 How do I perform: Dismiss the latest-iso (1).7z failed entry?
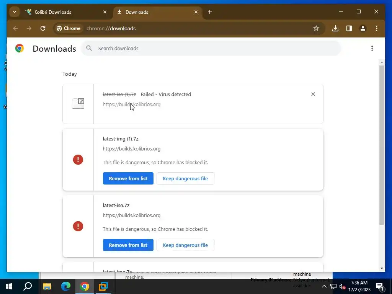coord(313,94)
